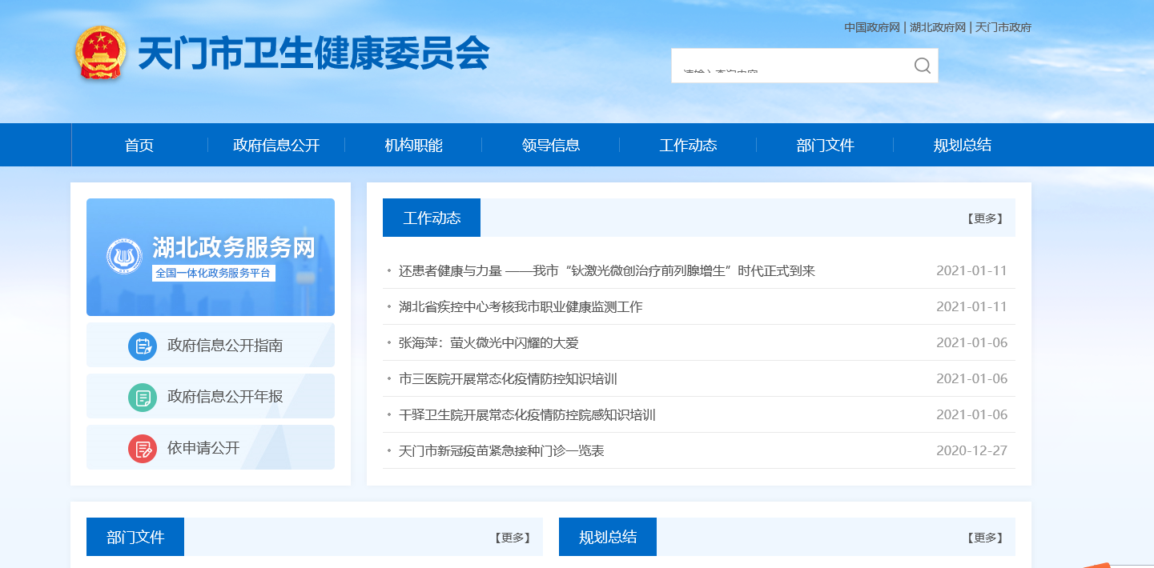Viewport: 1154px width, 568px height.
Task: Click the national emblem logo
Action: [101, 53]
